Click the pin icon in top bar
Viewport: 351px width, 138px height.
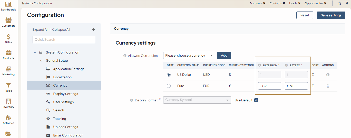347,3
